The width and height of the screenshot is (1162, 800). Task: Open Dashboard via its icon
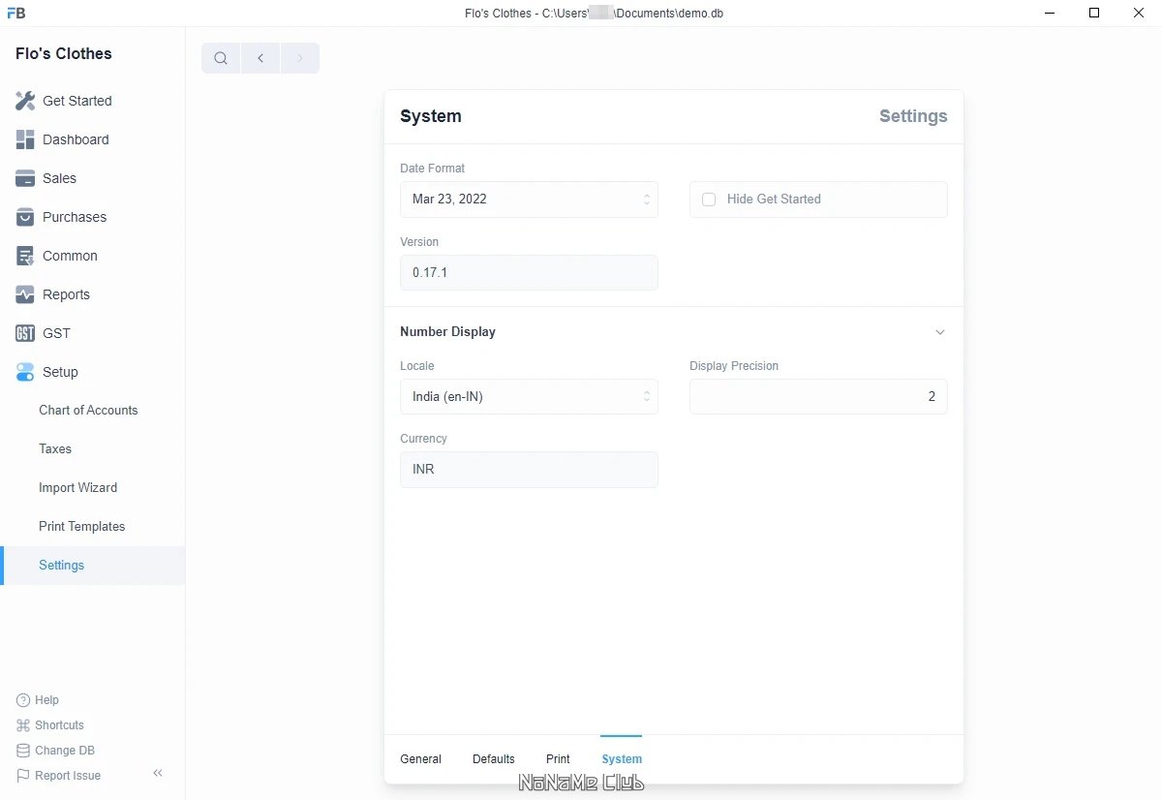[25, 139]
